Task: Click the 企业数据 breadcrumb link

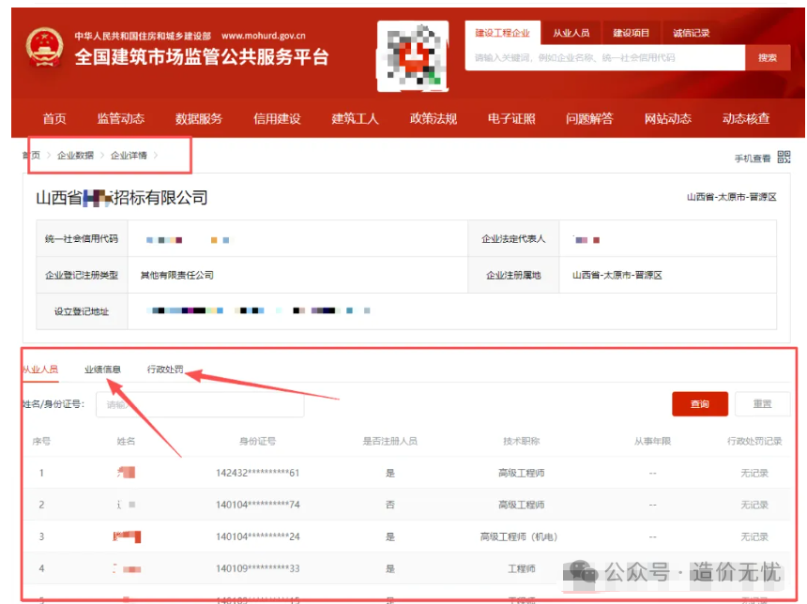Action: pyautogui.click(x=76, y=156)
